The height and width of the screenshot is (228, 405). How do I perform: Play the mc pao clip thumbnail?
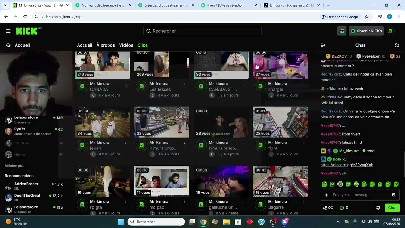(x=162, y=181)
